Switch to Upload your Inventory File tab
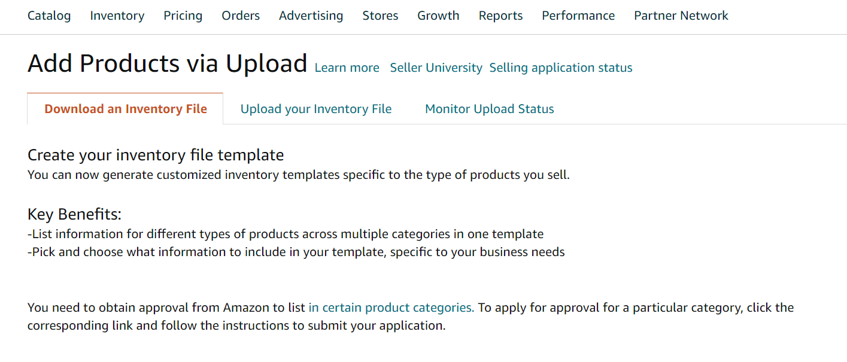The image size is (847, 362). (x=316, y=109)
